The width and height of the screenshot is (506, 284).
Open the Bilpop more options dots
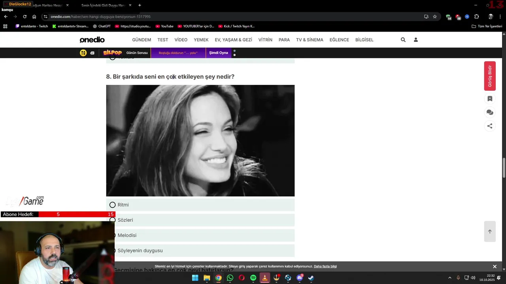pyautogui.click(x=234, y=53)
